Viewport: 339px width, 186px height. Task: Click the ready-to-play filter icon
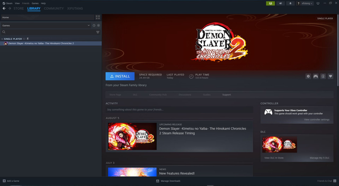pos(99,25)
